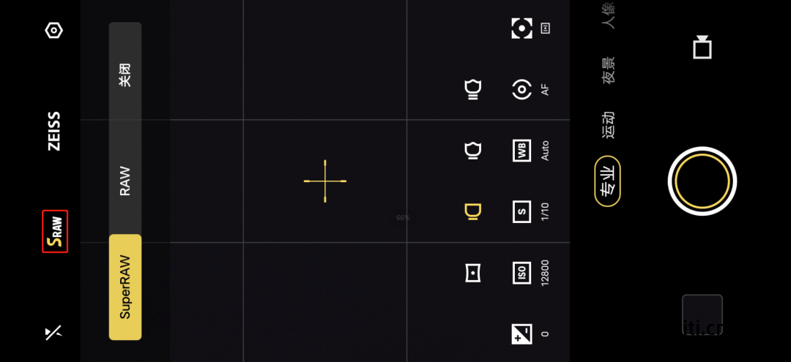Select the SuperRAW option
This screenshot has width=791, height=362.
click(x=125, y=287)
